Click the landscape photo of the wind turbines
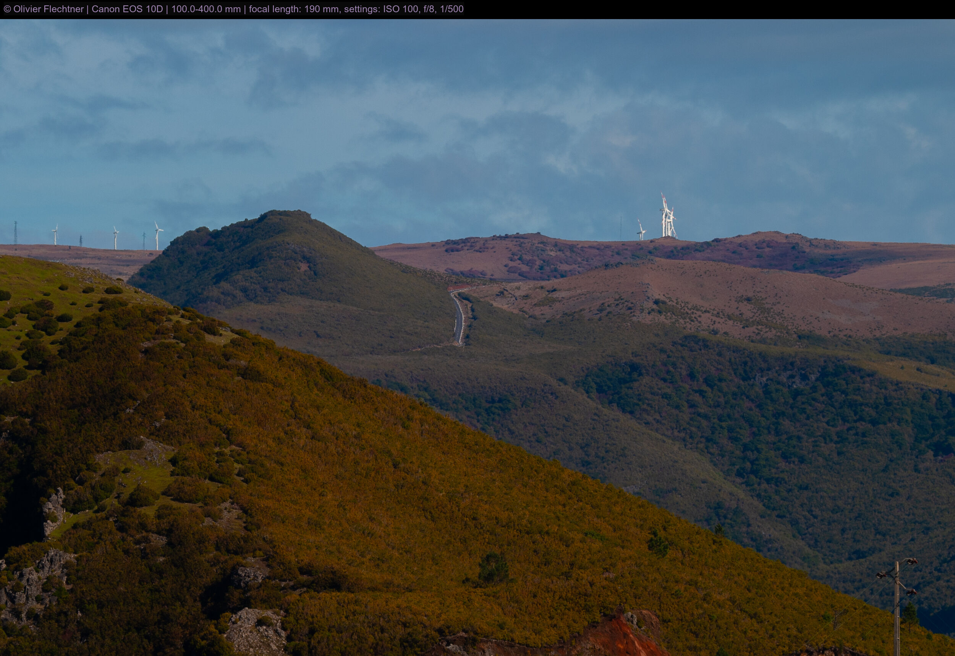955x656 pixels. click(x=477, y=337)
